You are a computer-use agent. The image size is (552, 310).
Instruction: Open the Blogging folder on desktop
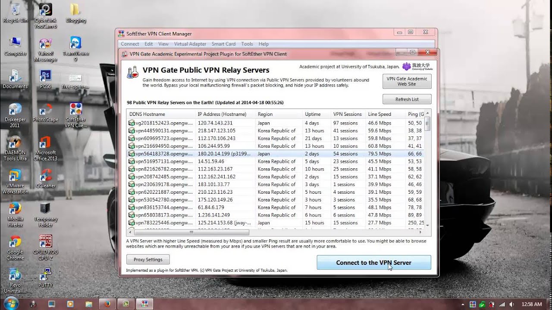point(76,12)
